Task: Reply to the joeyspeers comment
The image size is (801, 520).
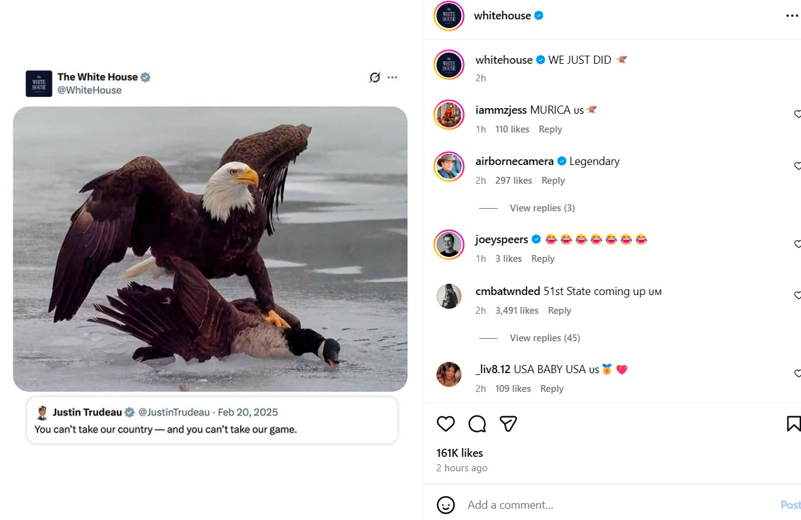Action: 543,258
